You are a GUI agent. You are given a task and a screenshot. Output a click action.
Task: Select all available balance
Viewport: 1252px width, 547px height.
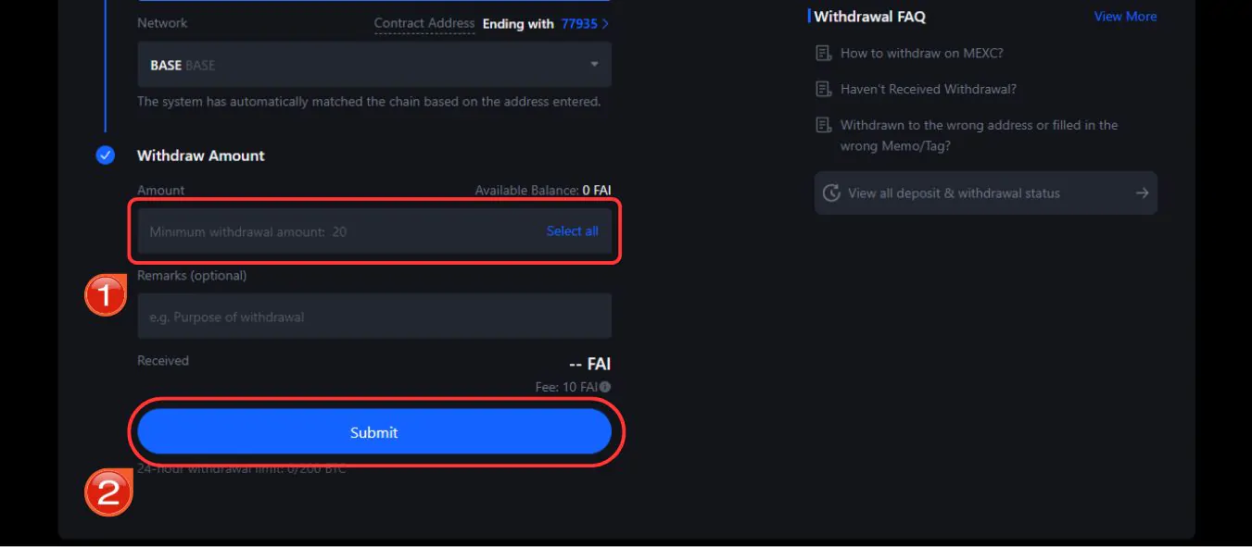pyautogui.click(x=572, y=231)
